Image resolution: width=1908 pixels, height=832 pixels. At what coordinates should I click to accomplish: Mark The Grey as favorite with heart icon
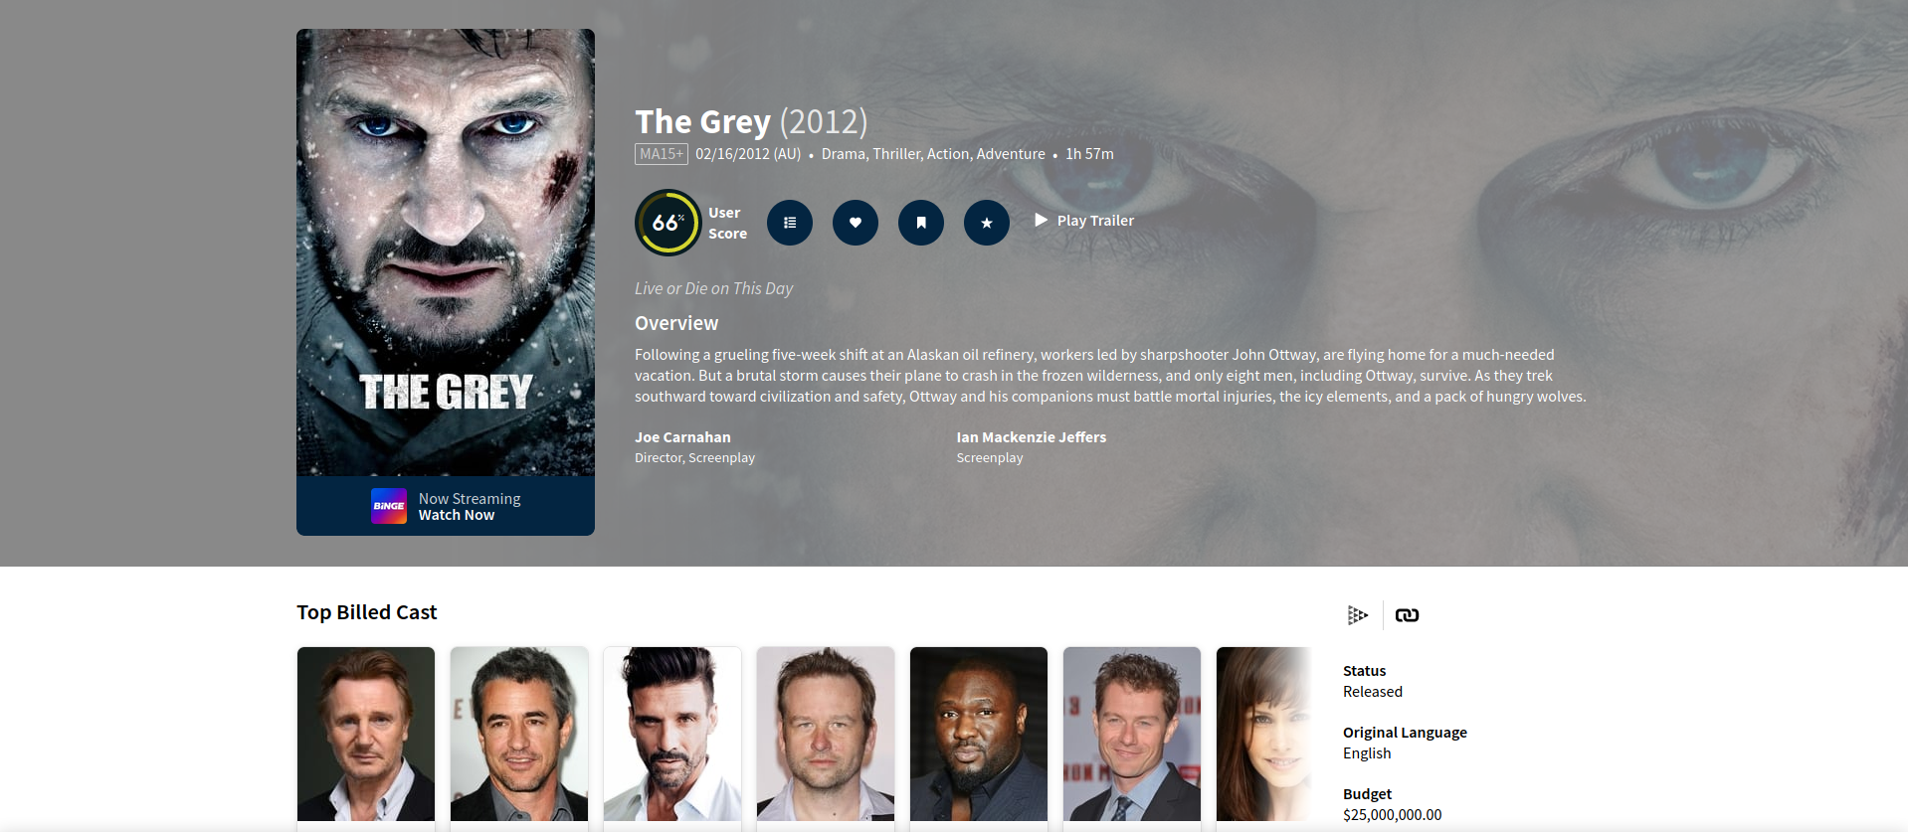pyautogui.click(x=856, y=223)
